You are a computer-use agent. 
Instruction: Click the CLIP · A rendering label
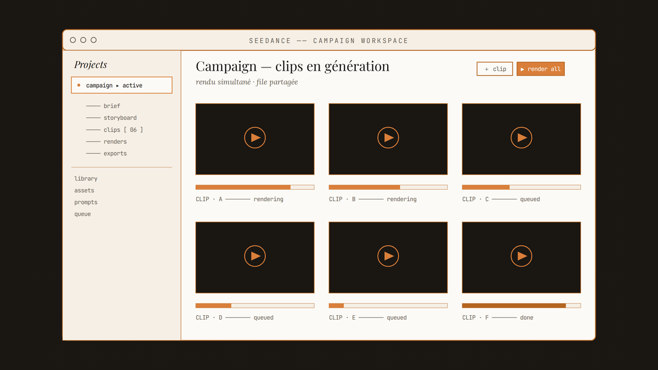240,200
